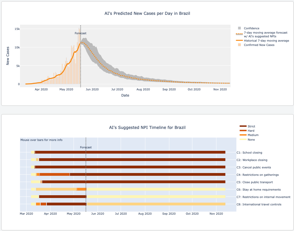This screenshot has height=231, width=294.
Task: Click the Strict legend color swatch
Action: click(x=243, y=126)
